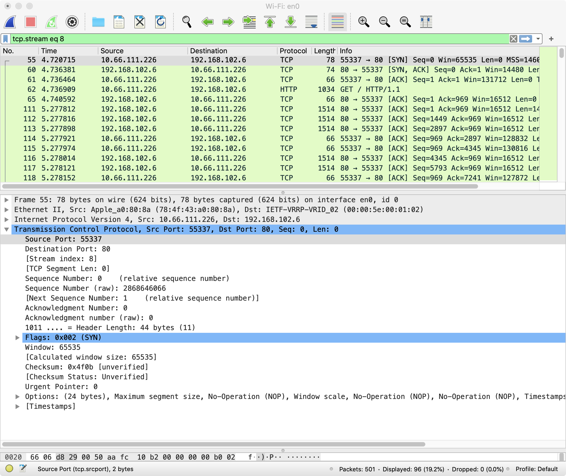Click Resize columns toolbar icon
Screen dimensions: 566x476
pyautogui.click(x=426, y=22)
